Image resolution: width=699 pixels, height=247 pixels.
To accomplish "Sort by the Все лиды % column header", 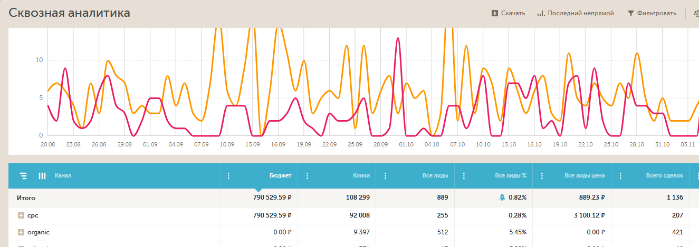I will click(511, 176).
